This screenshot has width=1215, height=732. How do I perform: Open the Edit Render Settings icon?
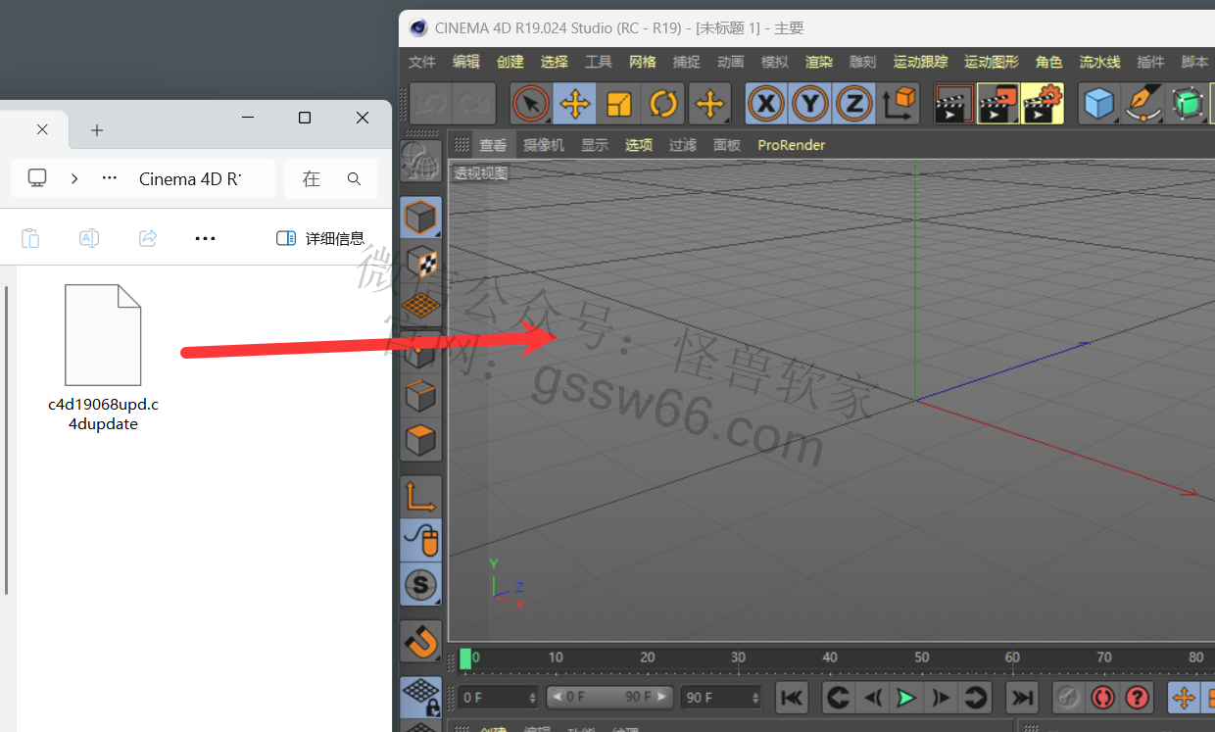click(1043, 103)
